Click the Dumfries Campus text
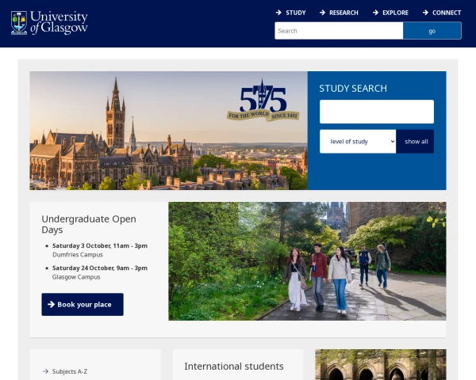476x380 pixels. 78,255
